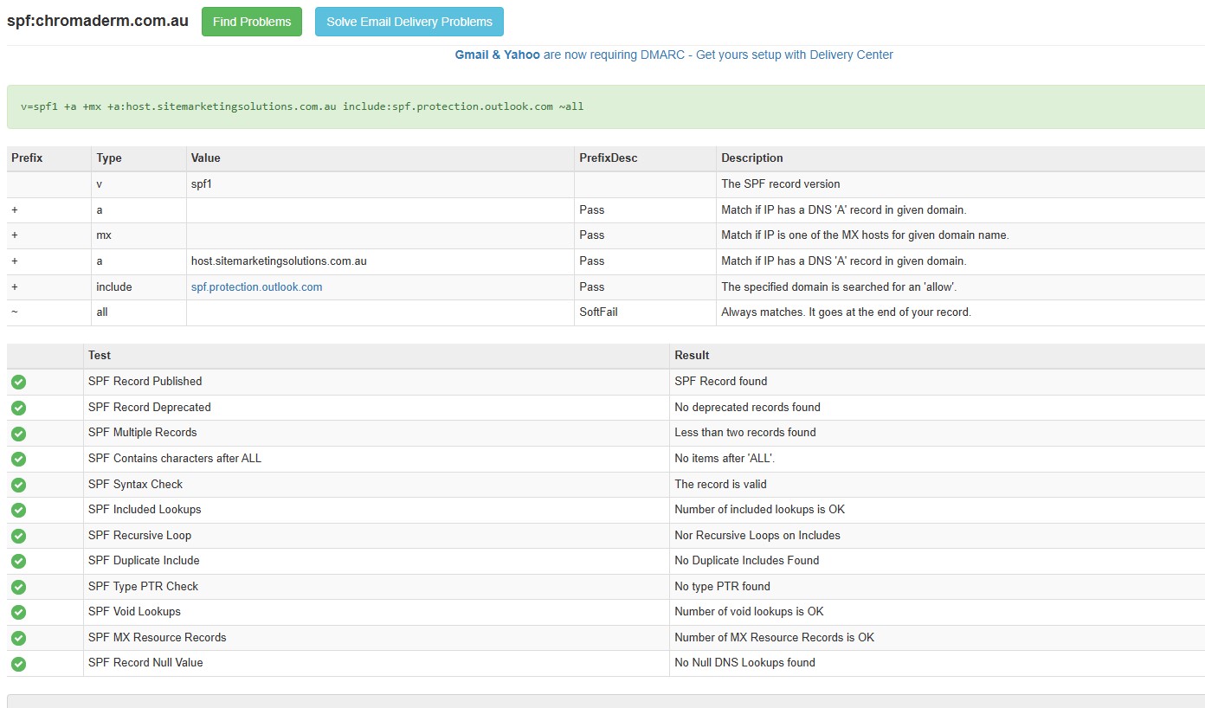
Task: Click the green check for SPF Included Lookups
Action: [18, 510]
